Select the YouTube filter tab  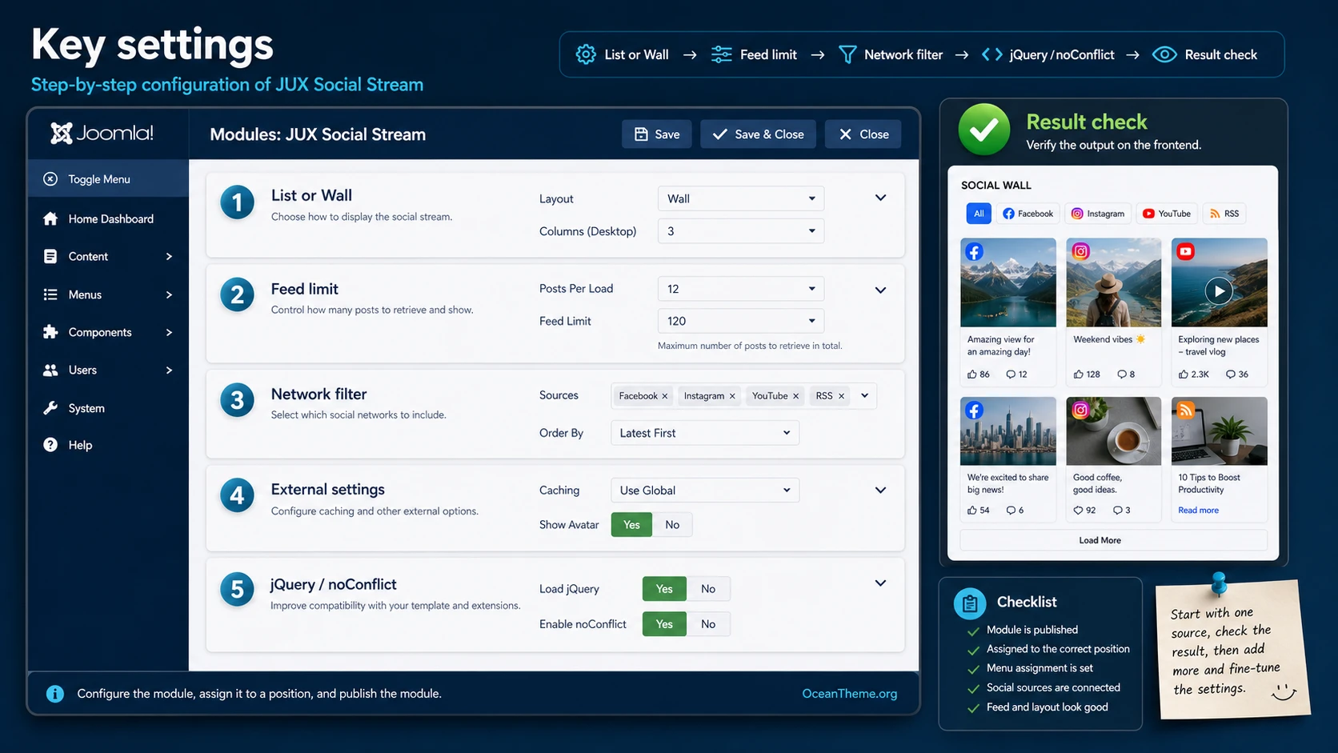[1167, 214]
